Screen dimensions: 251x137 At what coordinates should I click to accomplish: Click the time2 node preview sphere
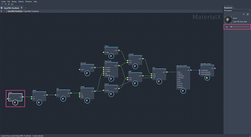15,102
